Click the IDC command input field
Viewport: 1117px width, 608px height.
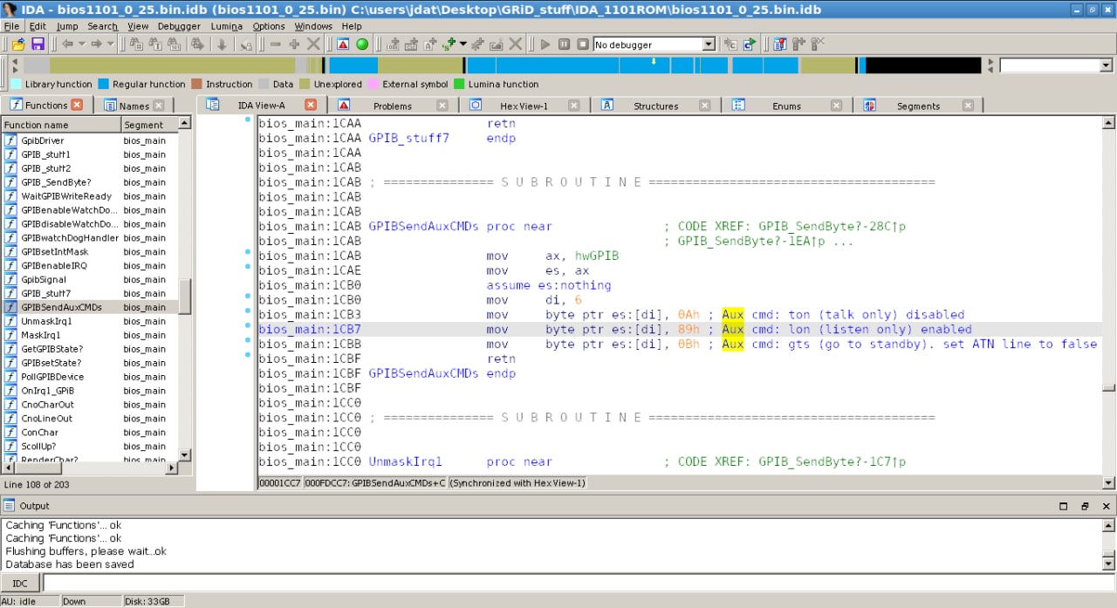(576, 583)
